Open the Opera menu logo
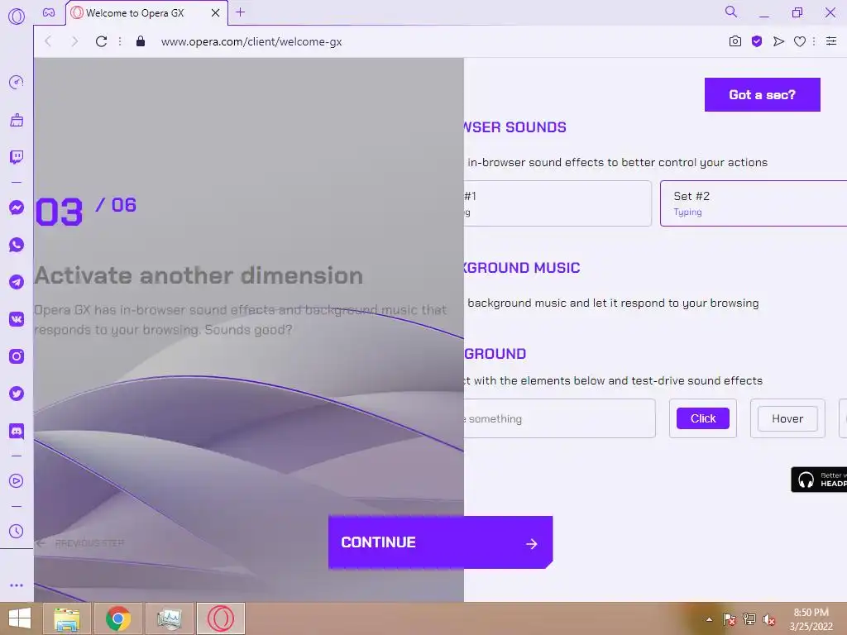 pos(17,17)
